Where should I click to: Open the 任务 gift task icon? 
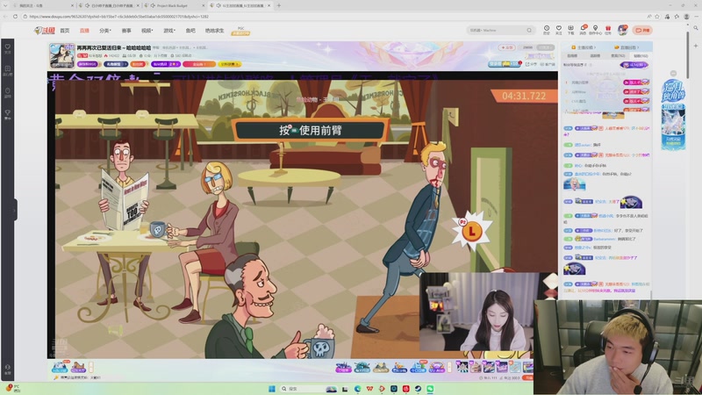(x=608, y=30)
